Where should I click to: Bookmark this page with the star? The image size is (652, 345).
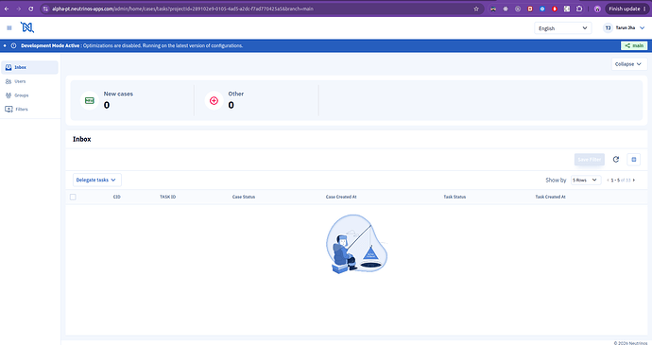point(476,9)
